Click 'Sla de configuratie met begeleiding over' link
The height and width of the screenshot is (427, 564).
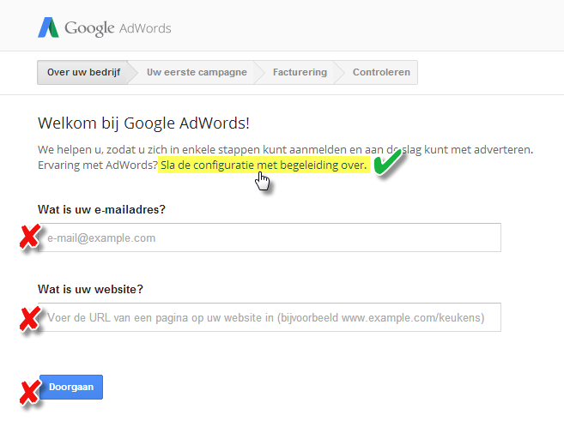[x=264, y=165]
